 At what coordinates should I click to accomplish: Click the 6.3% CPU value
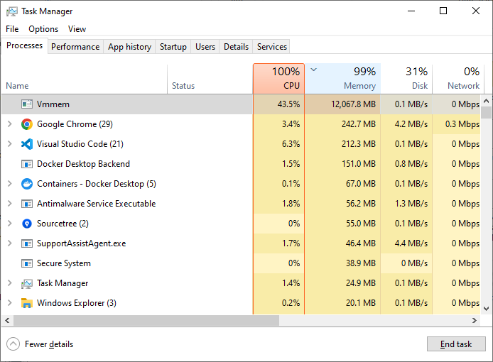click(291, 144)
